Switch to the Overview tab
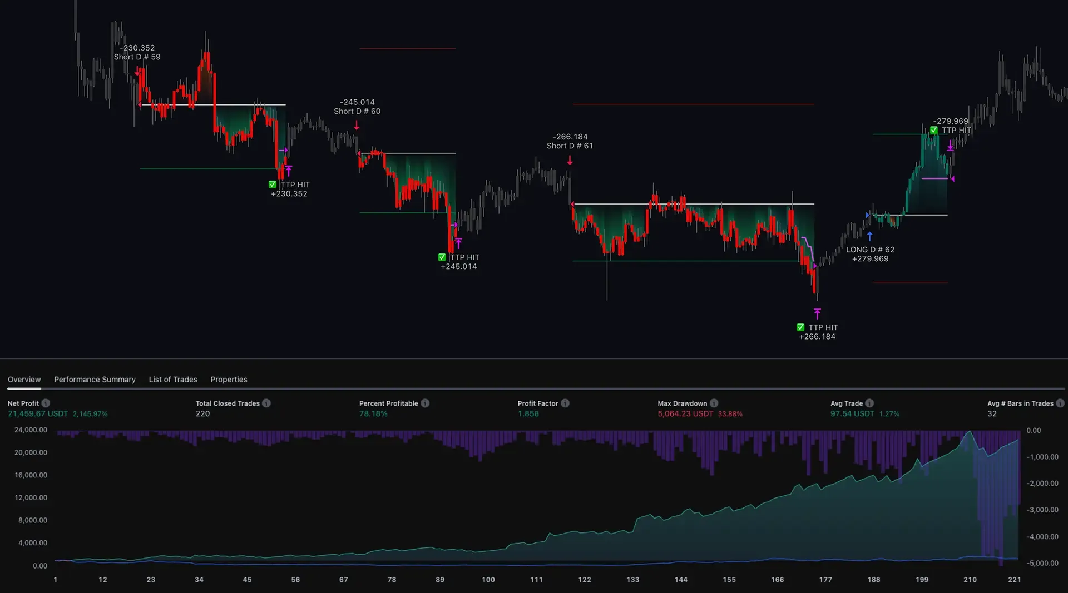This screenshot has width=1068, height=593. pyautogui.click(x=24, y=380)
